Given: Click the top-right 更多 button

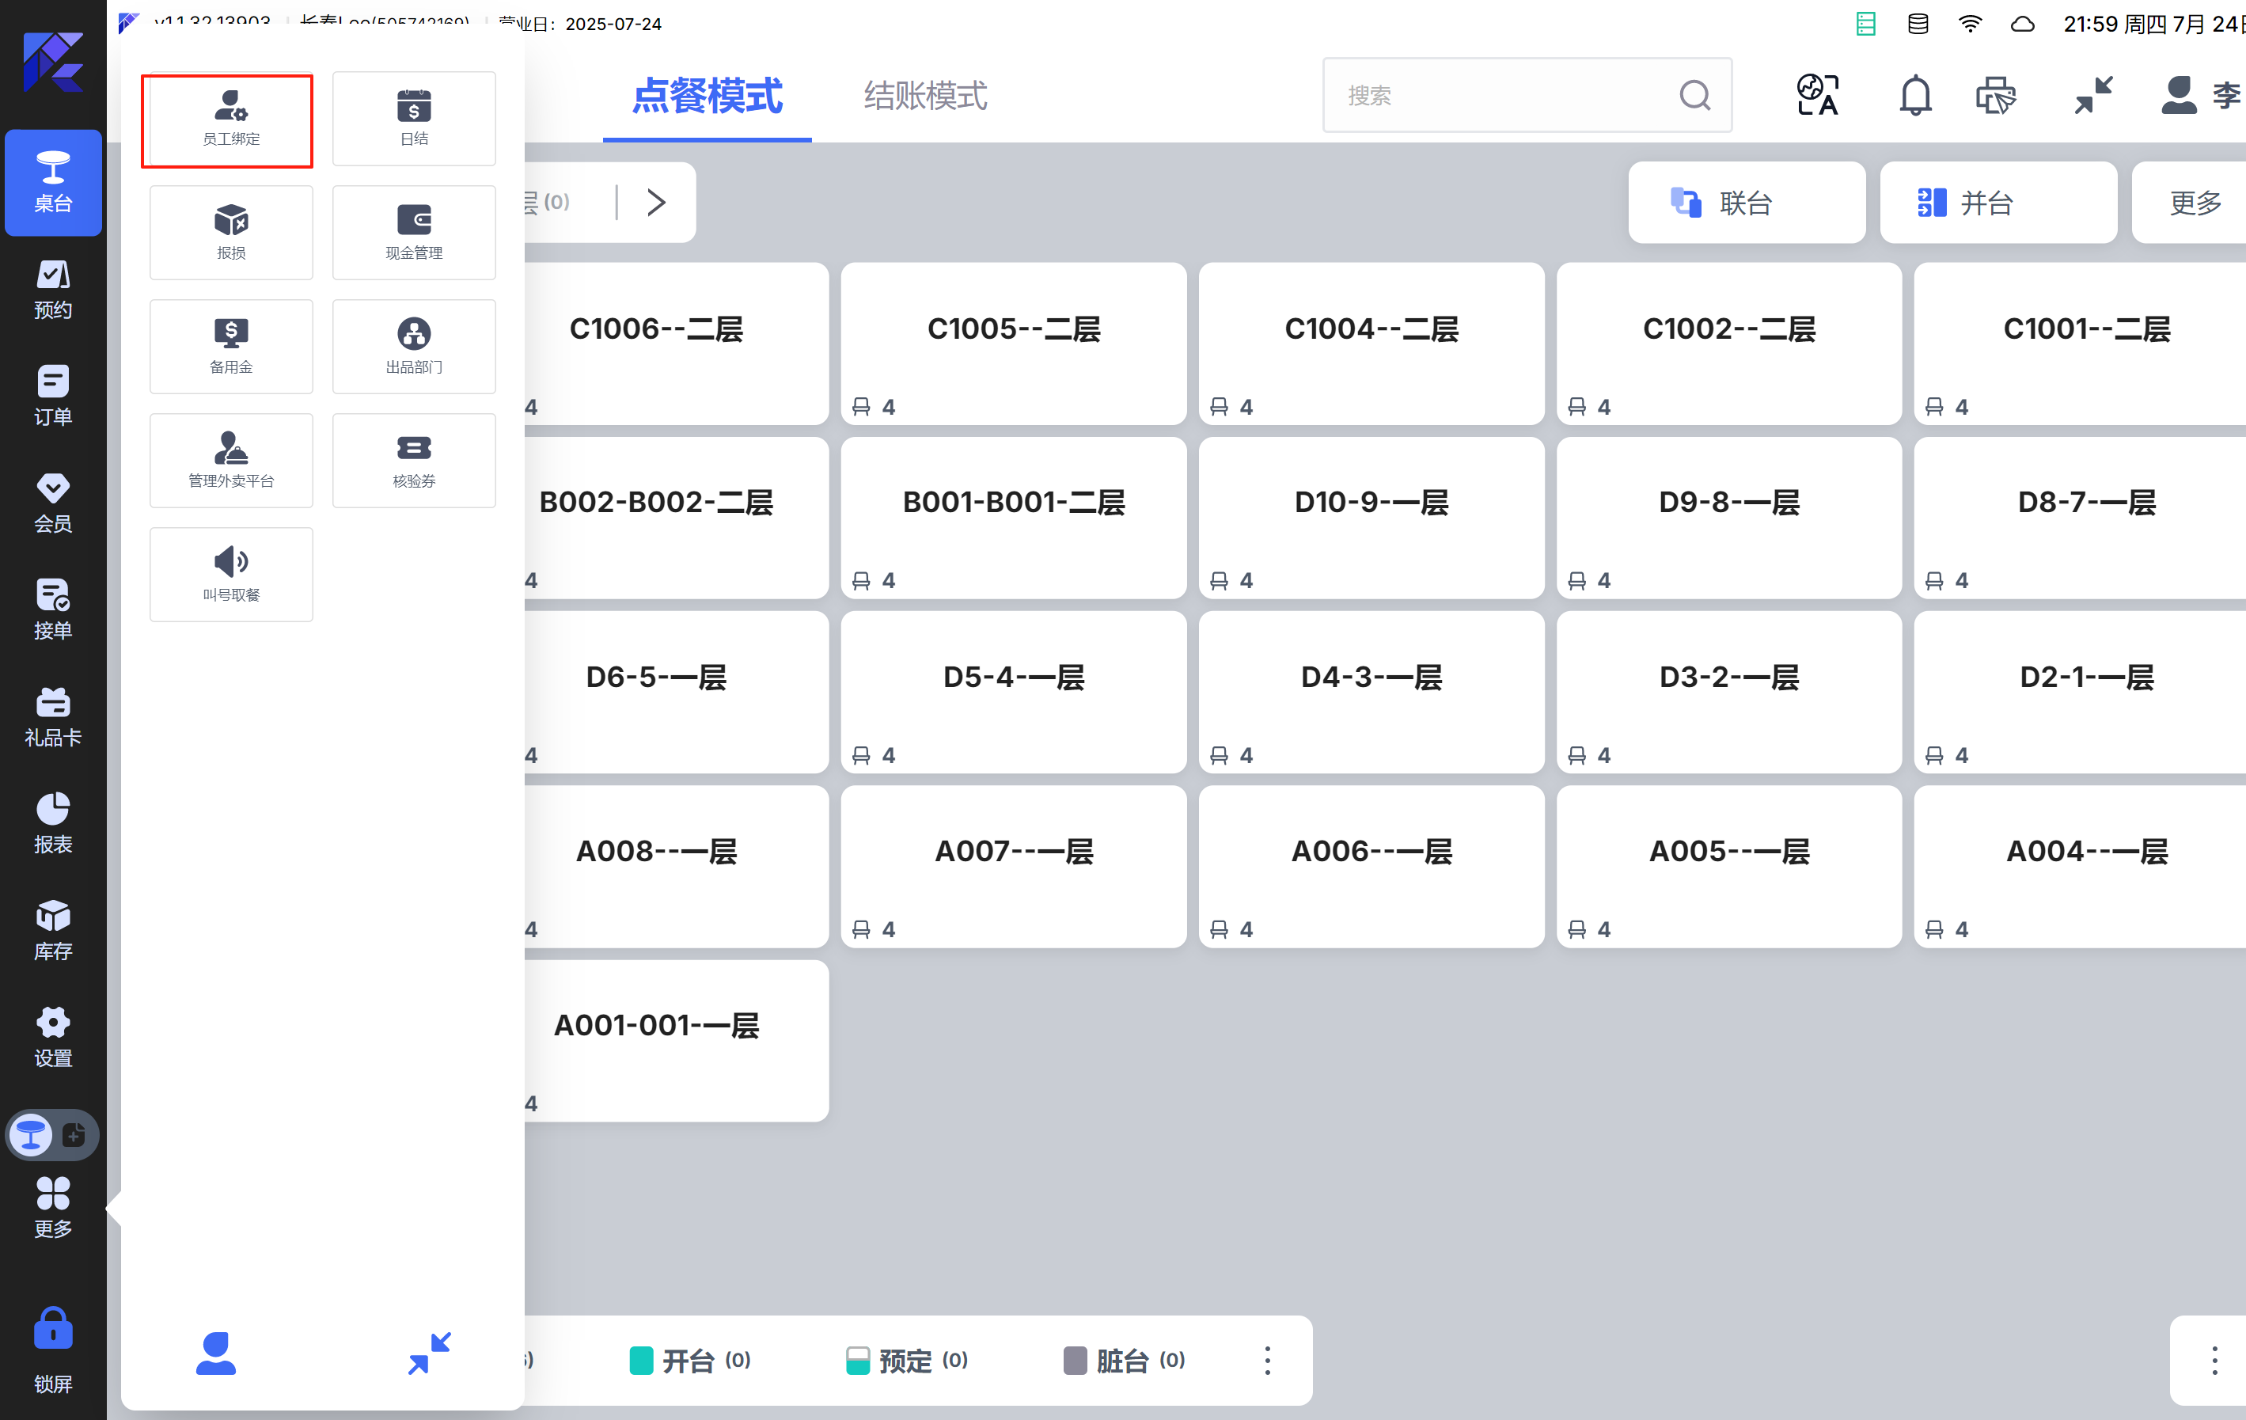Looking at the screenshot, I should [x=2190, y=203].
